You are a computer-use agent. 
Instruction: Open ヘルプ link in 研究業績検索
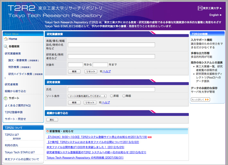[107, 71]
